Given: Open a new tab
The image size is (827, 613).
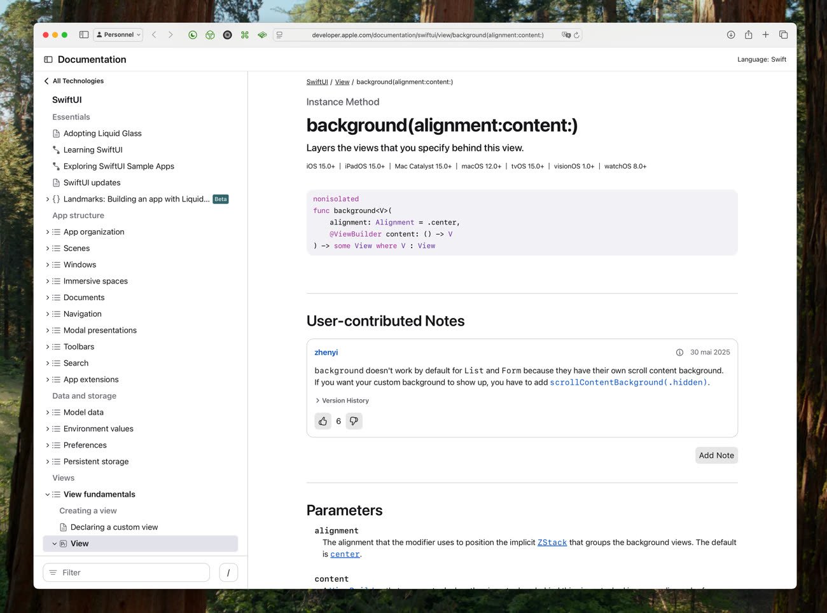Looking at the screenshot, I should pyautogui.click(x=766, y=35).
